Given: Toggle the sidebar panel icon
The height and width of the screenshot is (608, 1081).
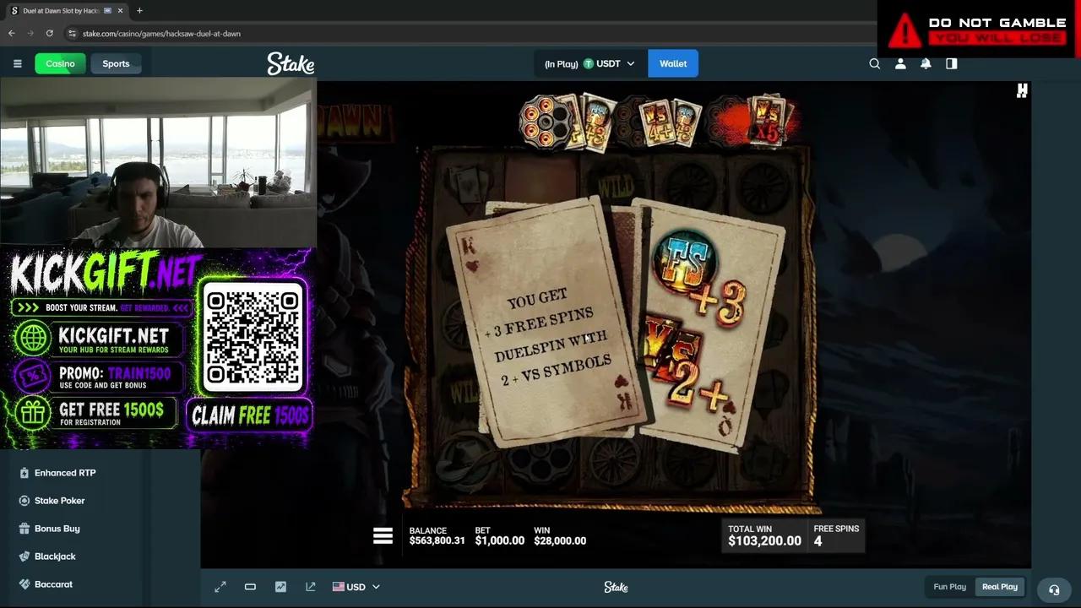Looking at the screenshot, I should [952, 63].
